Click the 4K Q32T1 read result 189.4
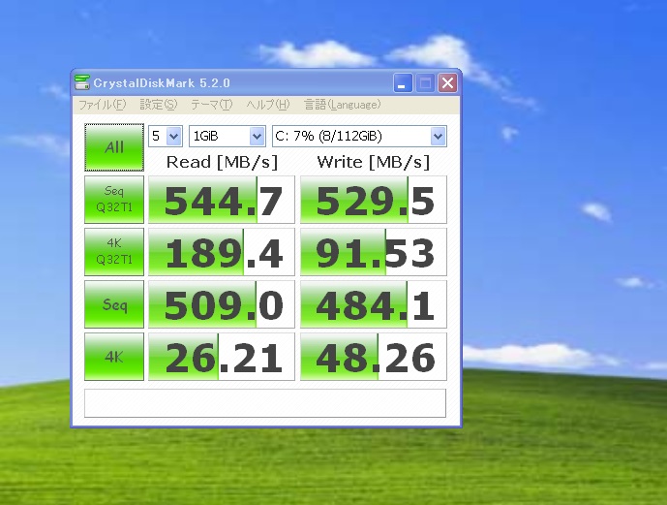This screenshot has width=667, height=505. [221, 252]
